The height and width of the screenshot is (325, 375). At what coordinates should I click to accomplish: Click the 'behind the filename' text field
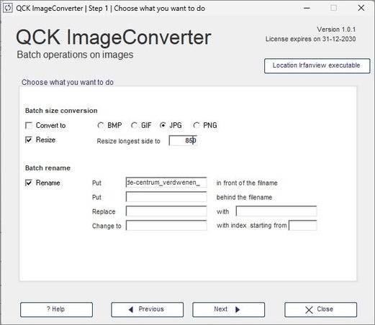click(166, 197)
